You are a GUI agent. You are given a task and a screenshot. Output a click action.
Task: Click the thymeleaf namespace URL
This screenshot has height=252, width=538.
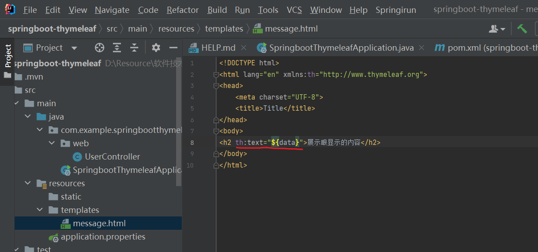tap(371, 74)
